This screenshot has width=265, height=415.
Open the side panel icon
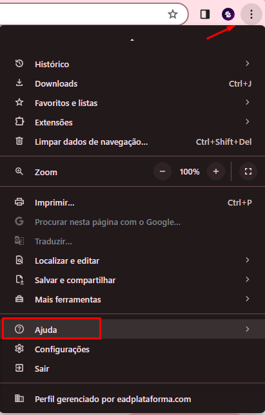pyautogui.click(x=205, y=14)
